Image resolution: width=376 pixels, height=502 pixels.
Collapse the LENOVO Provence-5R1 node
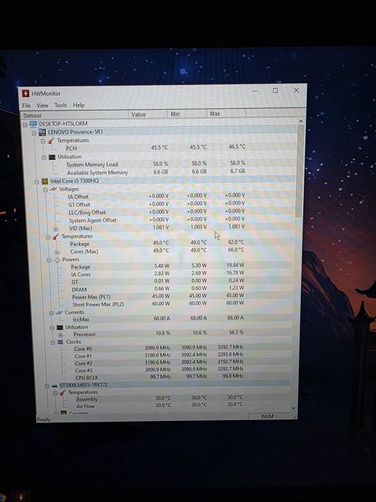34,133
